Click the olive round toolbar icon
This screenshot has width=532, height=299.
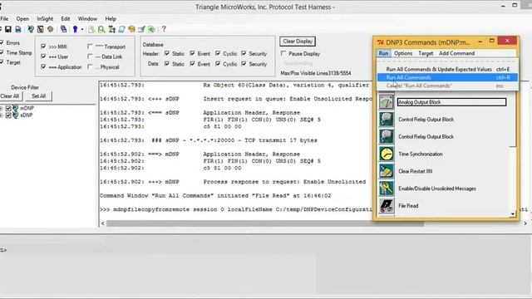tap(50, 30)
